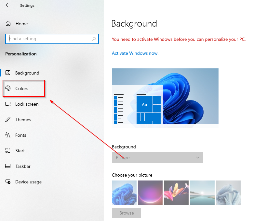253x221 pixels.
Task: Focus the Find a setting search field
Action: (49, 39)
